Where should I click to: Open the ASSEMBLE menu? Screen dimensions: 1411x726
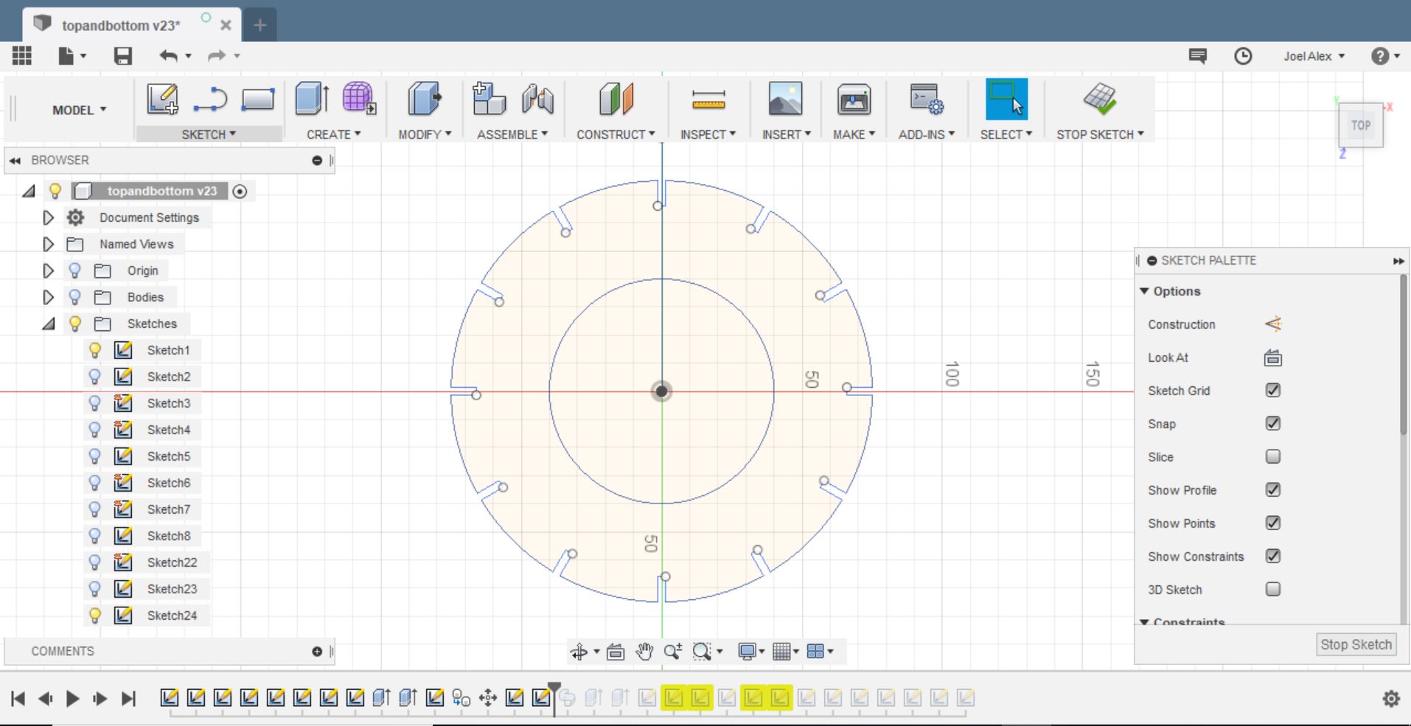(512, 134)
